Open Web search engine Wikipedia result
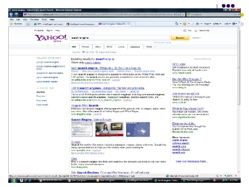Screen dimensions: 249x187 tap(106, 68)
